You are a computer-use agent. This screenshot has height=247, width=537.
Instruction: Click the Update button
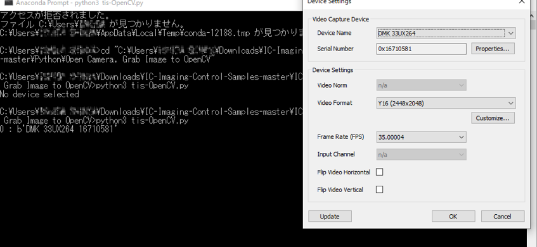[330, 216]
